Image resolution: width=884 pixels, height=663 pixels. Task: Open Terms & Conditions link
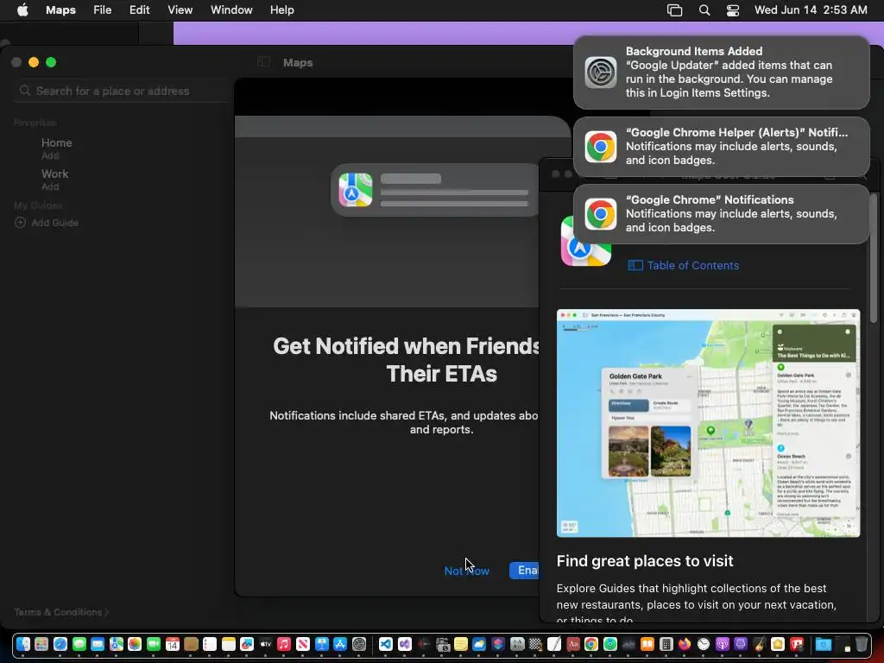tap(61, 612)
